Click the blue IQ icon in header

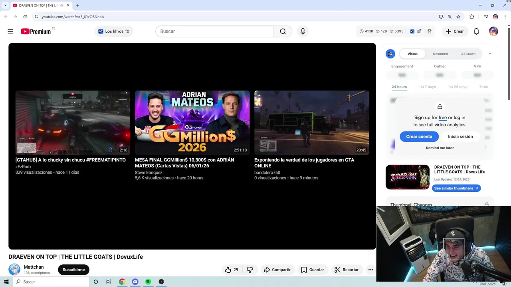tap(412, 31)
